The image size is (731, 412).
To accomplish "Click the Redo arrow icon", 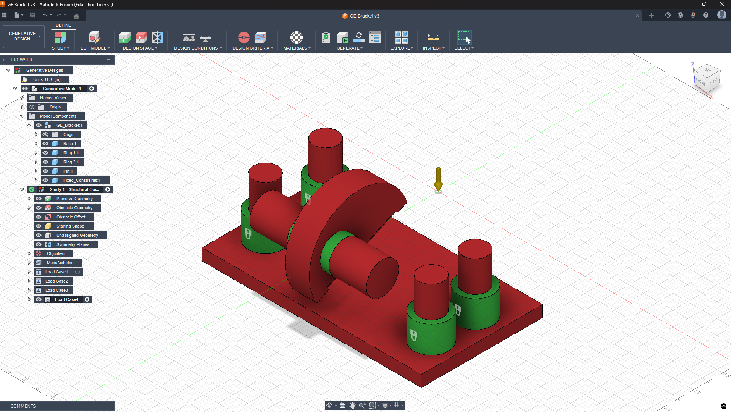I will point(59,15).
